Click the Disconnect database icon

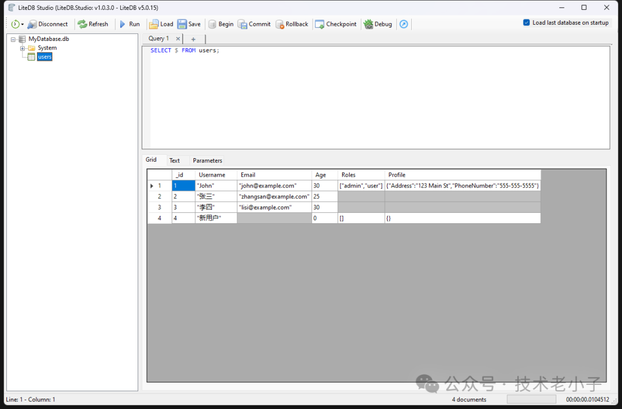click(33, 24)
